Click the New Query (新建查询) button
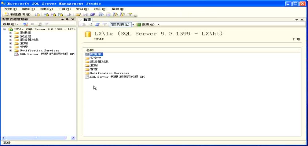The image size is (308, 146). click(x=18, y=14)
